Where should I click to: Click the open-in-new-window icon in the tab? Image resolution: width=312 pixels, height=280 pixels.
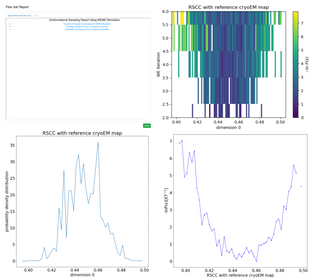point(37,16)
